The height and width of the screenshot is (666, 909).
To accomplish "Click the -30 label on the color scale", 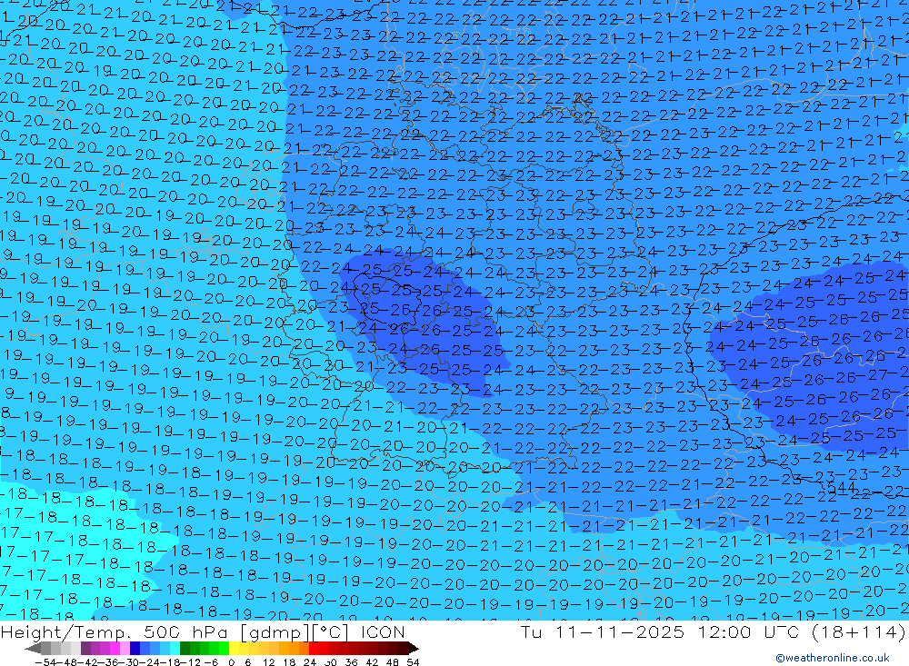I will point(130,662).
